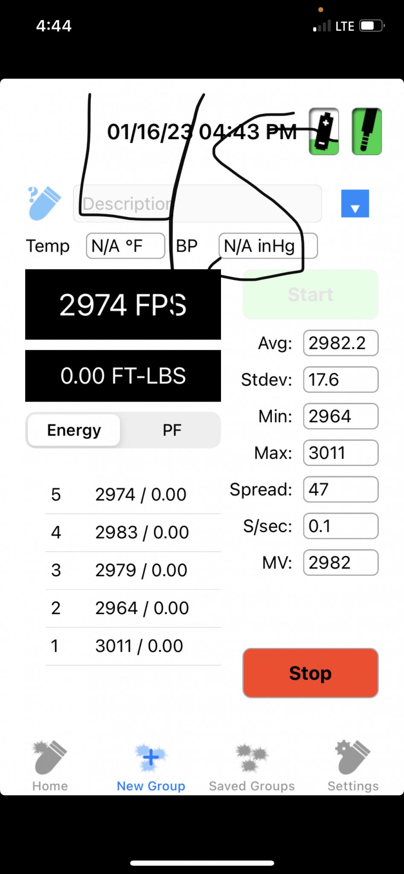The width and height of the screenshot is (404, 874).
Task: Open the Saved Groups tab
Action: pyautogui.click(x=252, y=766)
